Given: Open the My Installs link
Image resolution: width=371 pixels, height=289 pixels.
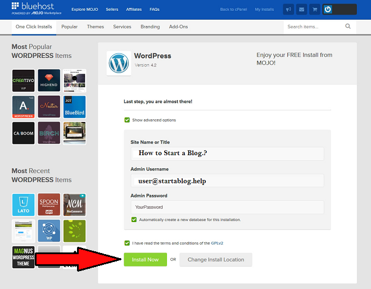Looking at the screenshot, I should (x=264, y=10).
